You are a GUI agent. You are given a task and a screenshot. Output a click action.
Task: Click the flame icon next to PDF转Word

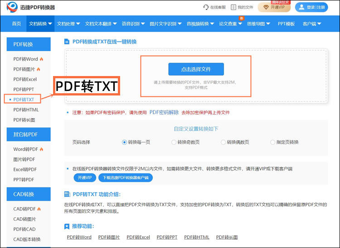tap(41, 59)
